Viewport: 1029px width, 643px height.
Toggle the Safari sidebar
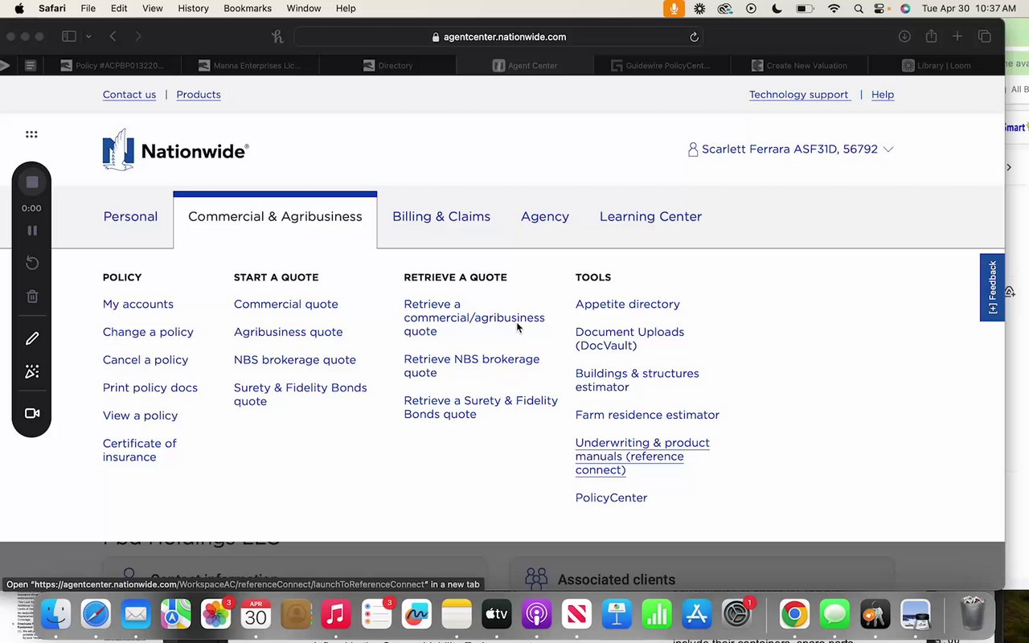(x=69, y=37)
